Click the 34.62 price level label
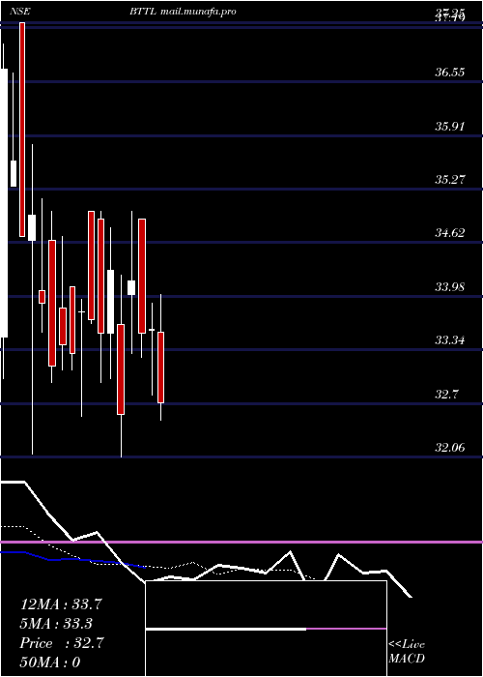This screenshot has width=483, height=677. click(x=449, y=233)
